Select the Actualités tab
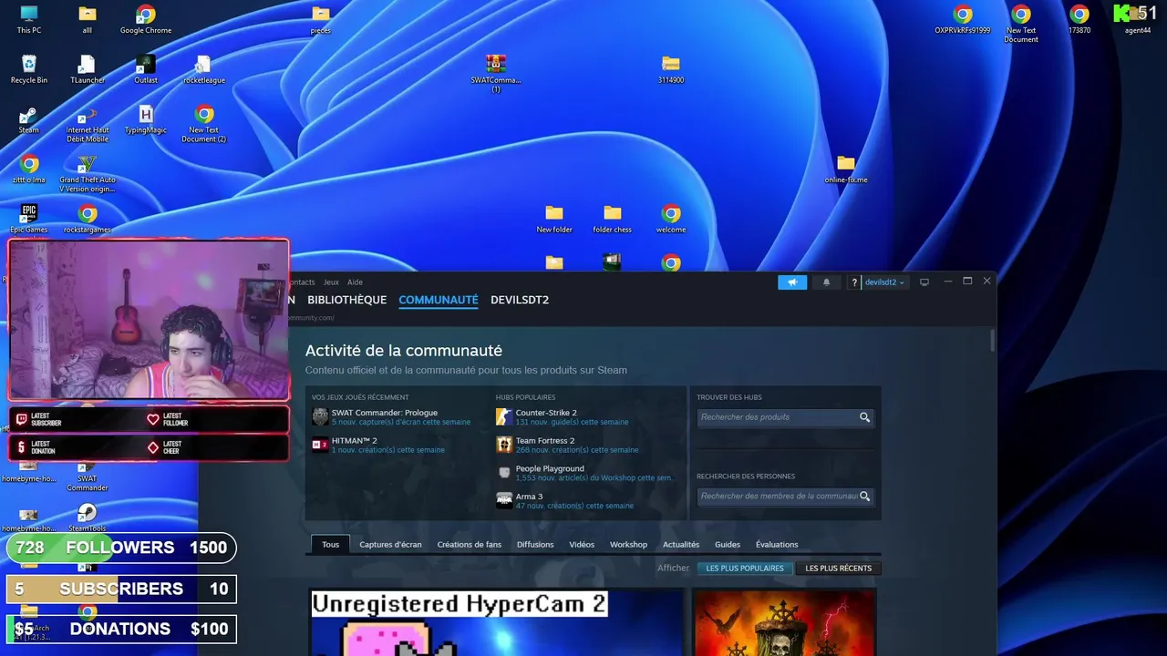 681,545
